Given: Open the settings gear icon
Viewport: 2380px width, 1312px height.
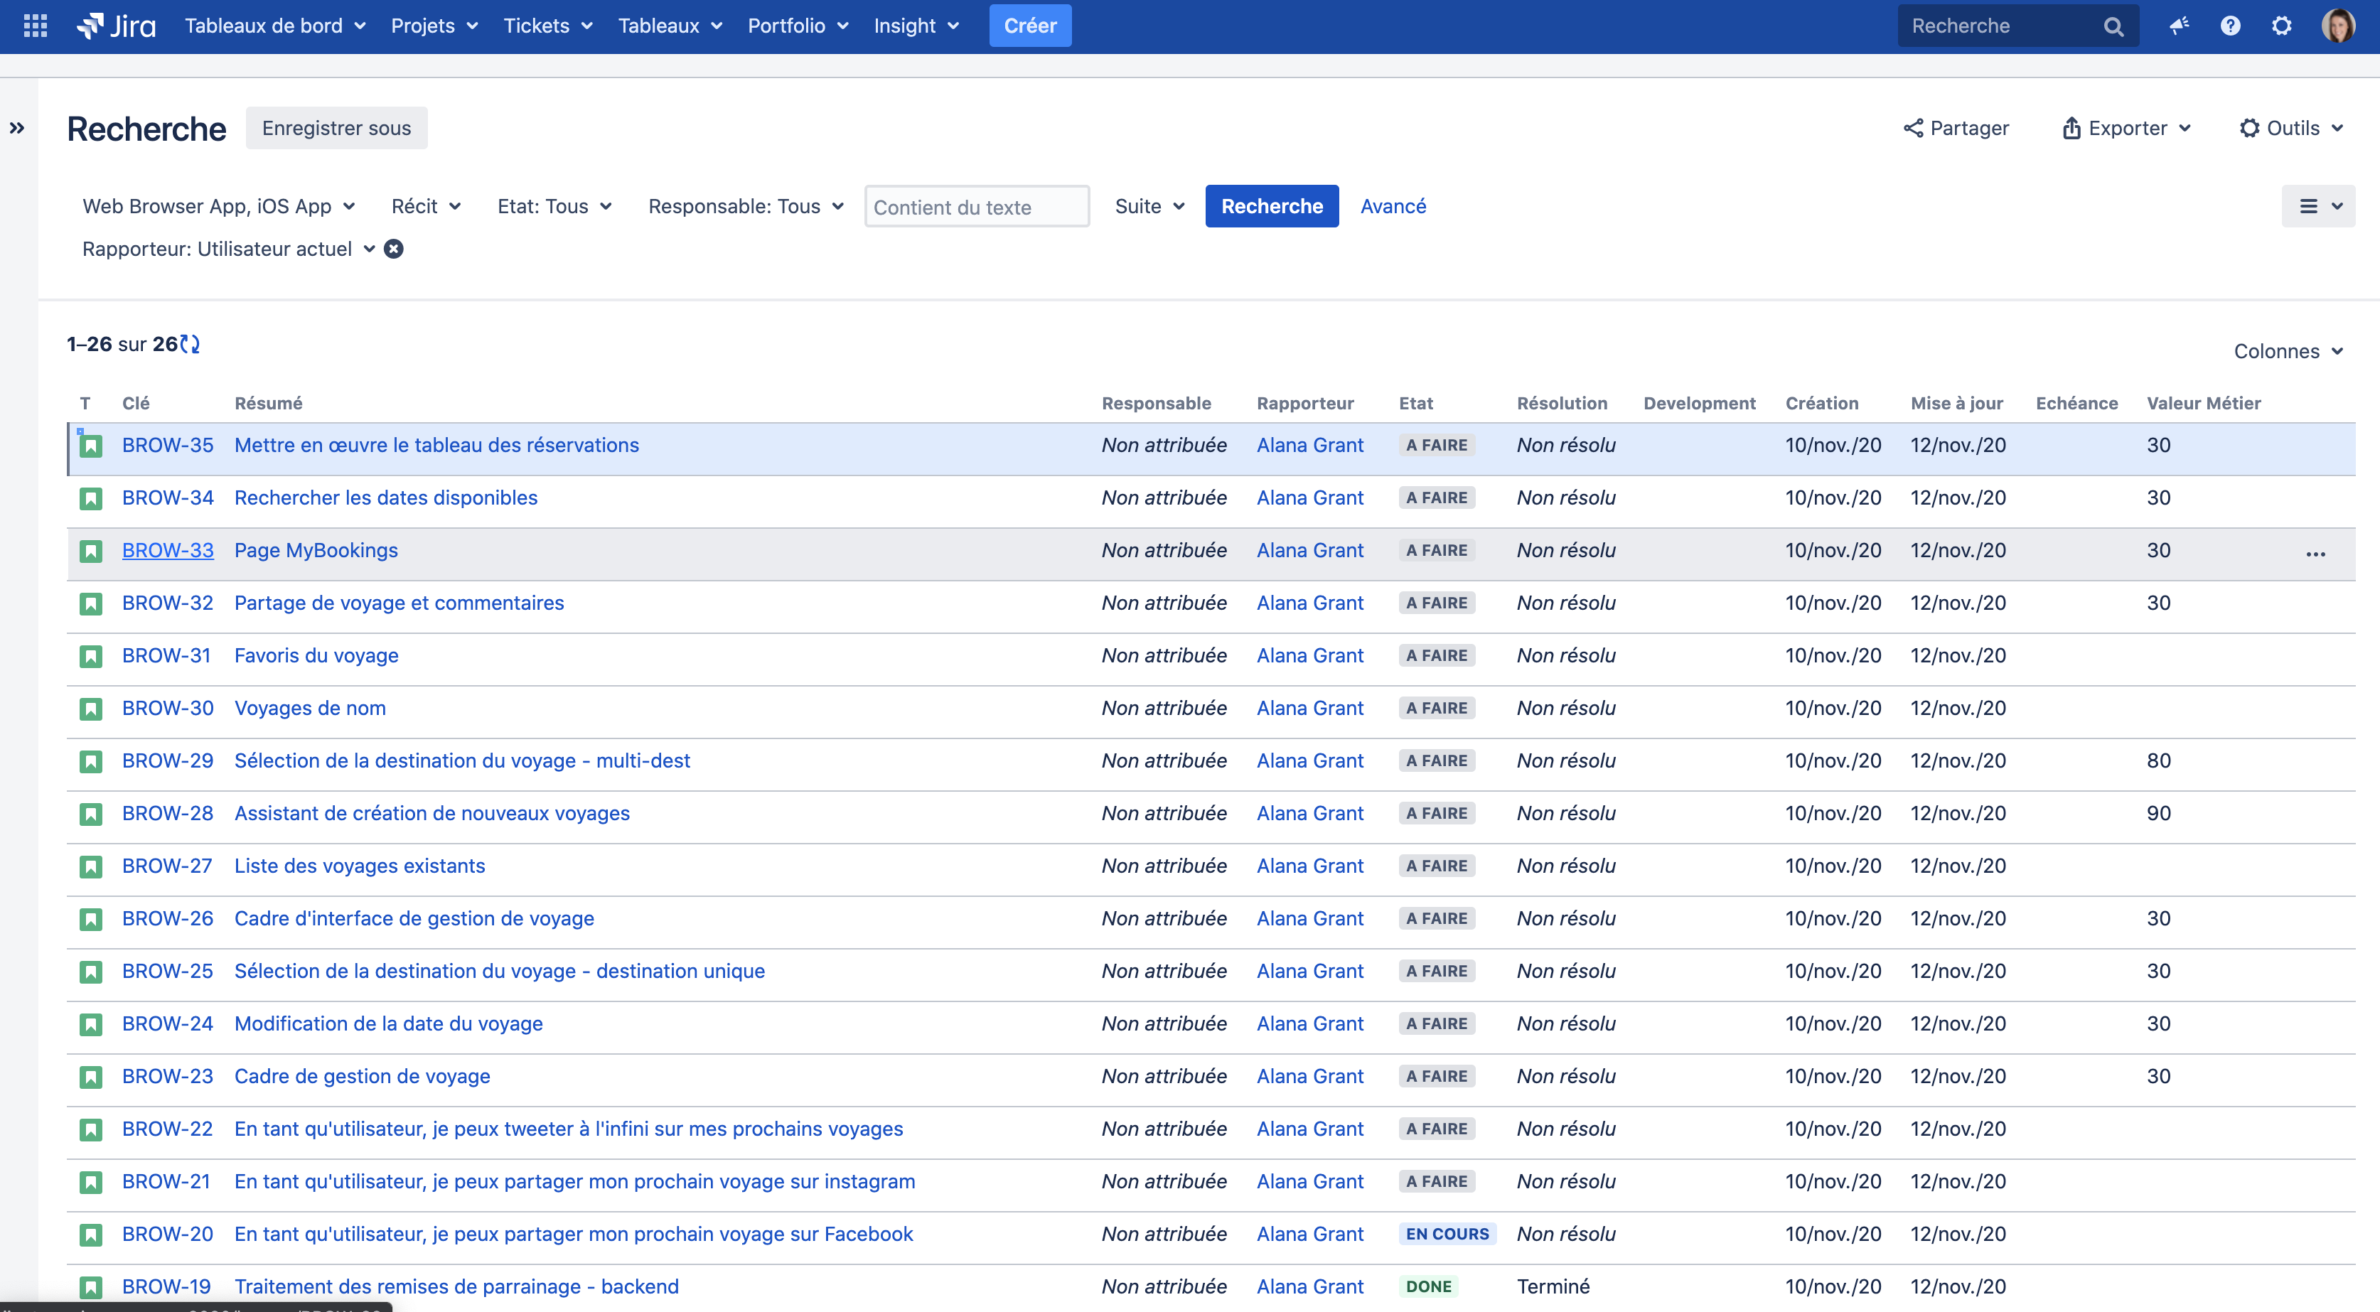Looking at the screenshot, I should pyautogui.click(x=2281, y=26).
